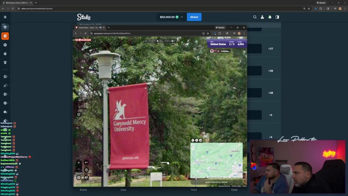Reload the GeoGuessr page

[x=85, y=33]
